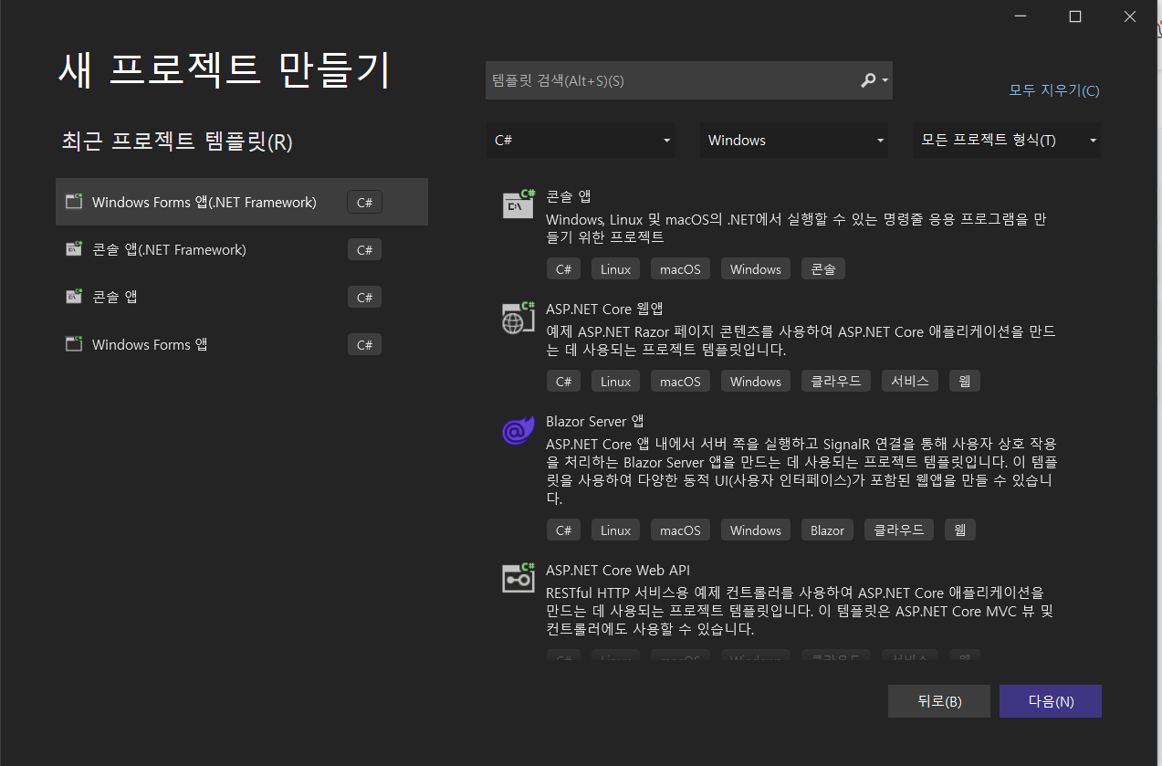Click the 뒤로(B) button
Screen dimensions: 1162x766
pos(939,701)
